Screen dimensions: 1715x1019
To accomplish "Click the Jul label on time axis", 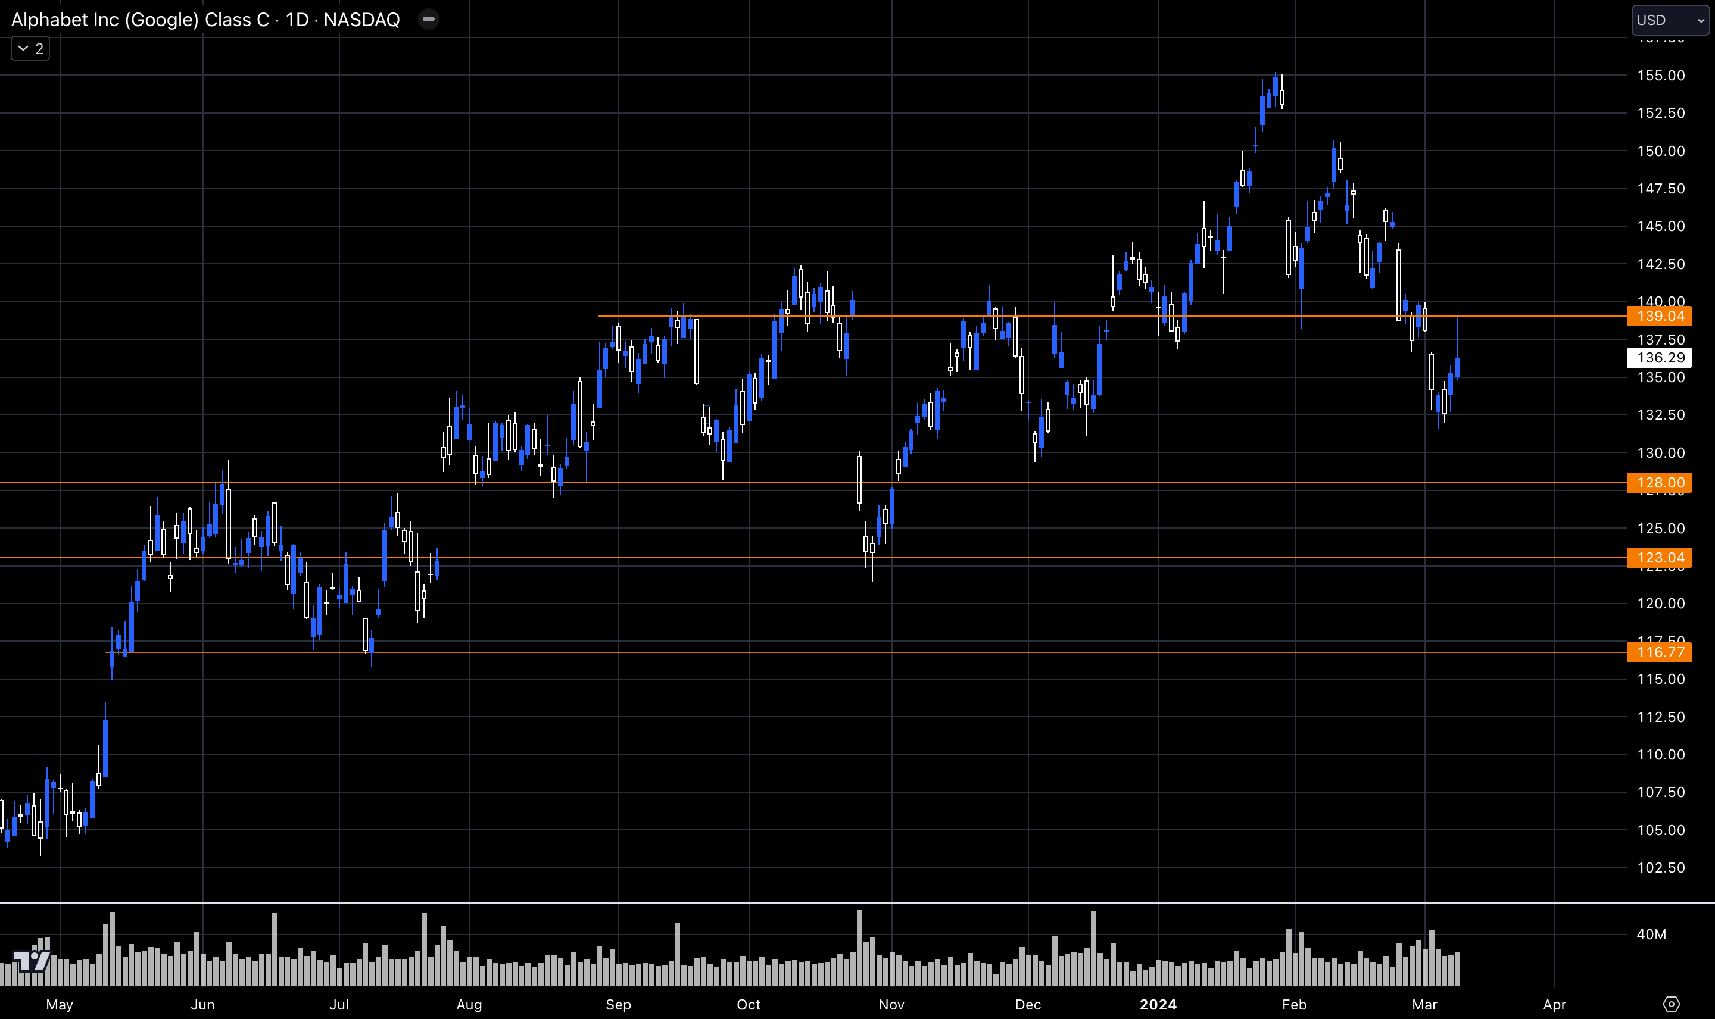I will coord(339,1005).
